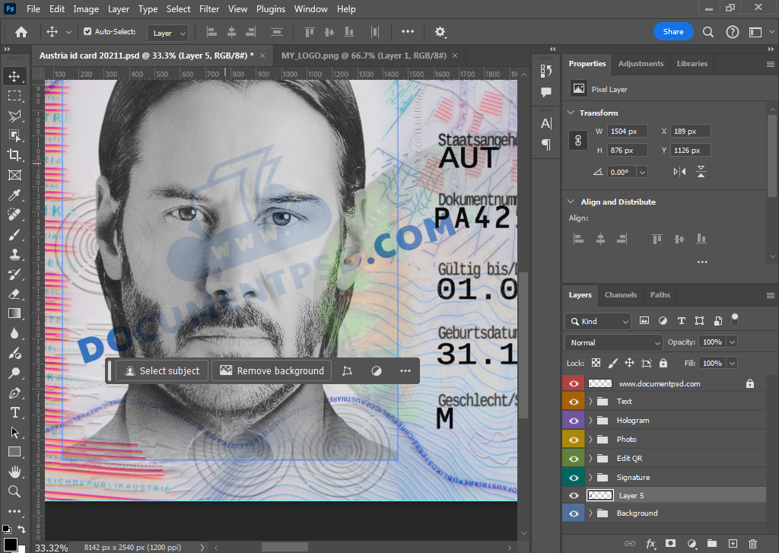Toggle the Auto-Select checkbox
The width and height of the screenshot is (779, 553).
(x=87, y=31)
